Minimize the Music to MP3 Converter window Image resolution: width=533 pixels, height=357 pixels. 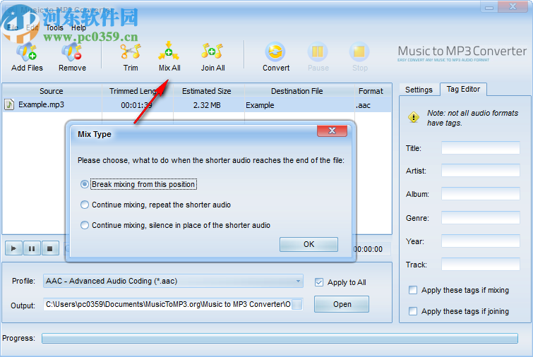click(489, 7)
